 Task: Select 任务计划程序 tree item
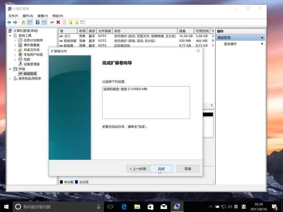(33, 40)
